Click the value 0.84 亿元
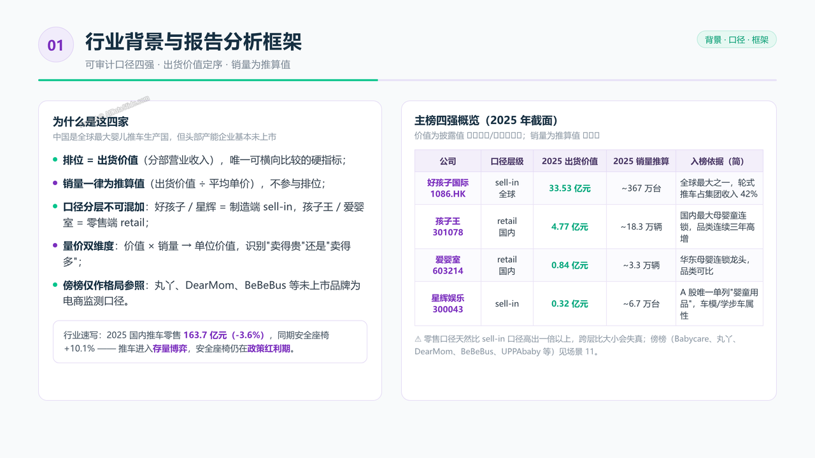 [570, 265]
